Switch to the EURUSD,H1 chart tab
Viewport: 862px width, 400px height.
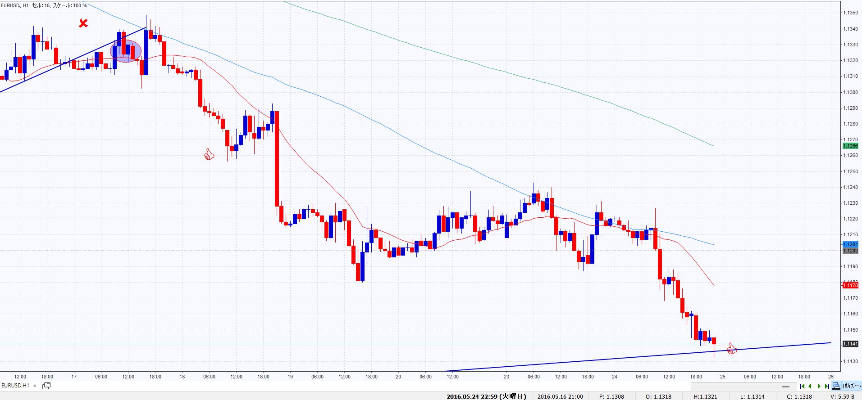16,386
